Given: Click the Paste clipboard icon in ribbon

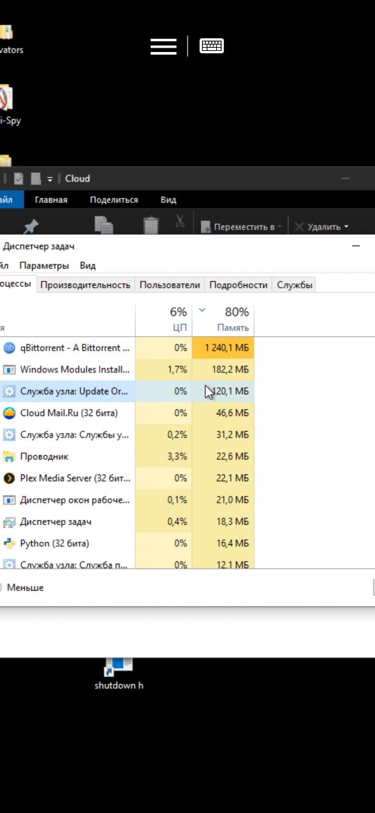Looking at the screenshot, I should click(x=151, y=224).
